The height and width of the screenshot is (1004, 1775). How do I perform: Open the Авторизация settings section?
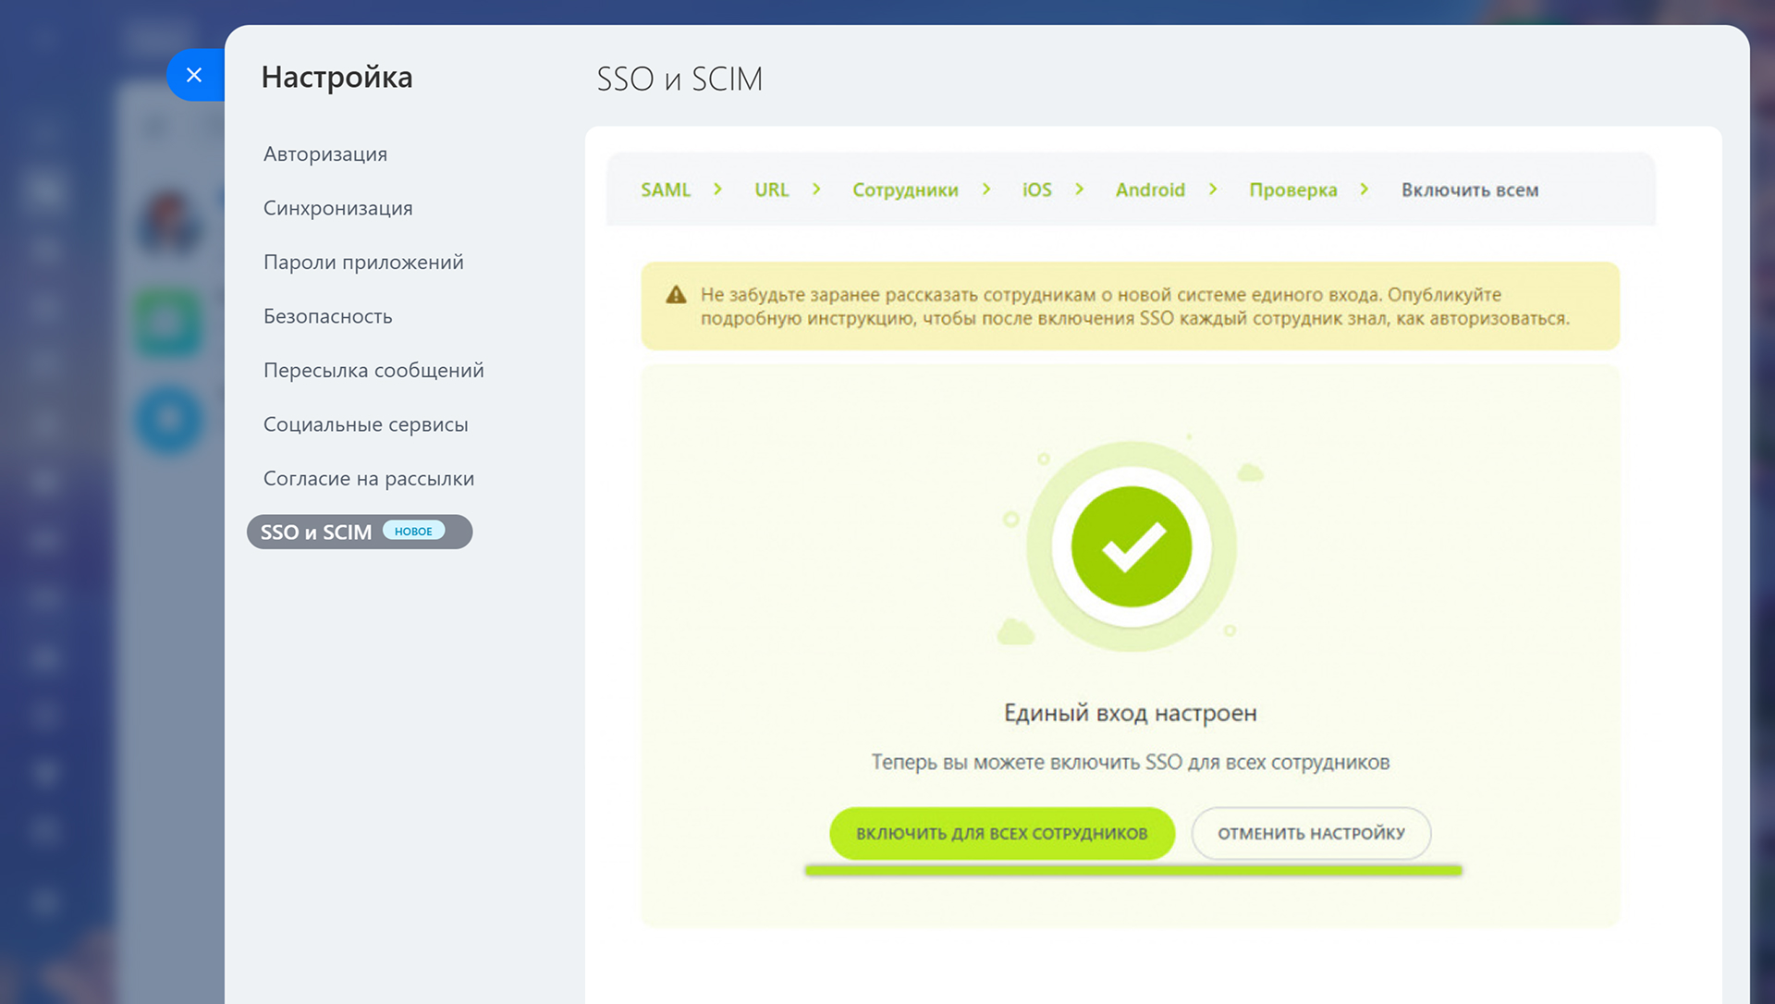point(325,153)
